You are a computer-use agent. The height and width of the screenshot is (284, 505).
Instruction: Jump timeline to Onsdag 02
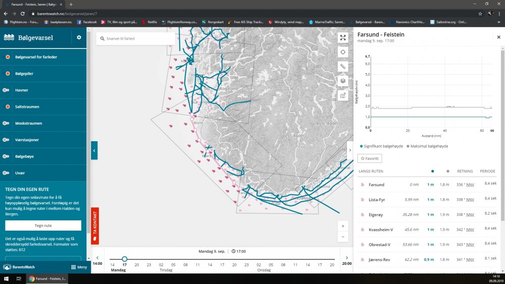click(x=259, y=265)
